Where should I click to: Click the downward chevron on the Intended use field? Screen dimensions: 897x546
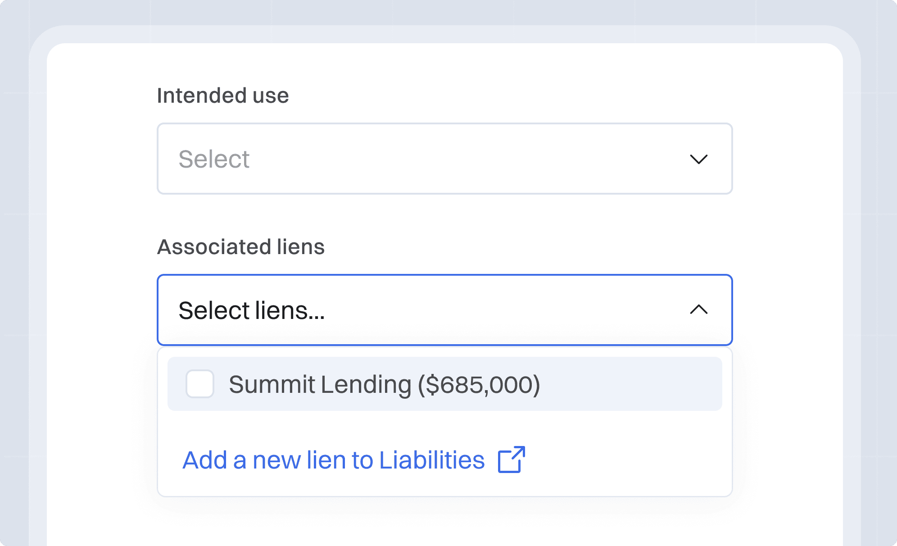click(x=698, y=159)
